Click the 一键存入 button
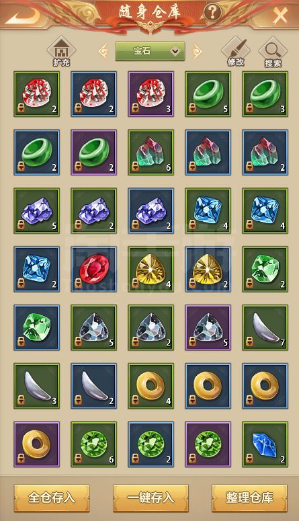The width and height of the screenshot is (299, 521). 151,497
